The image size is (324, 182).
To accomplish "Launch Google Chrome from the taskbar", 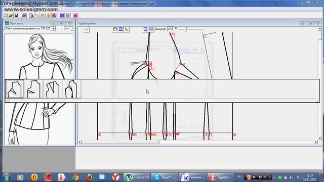I will click(75, 177).
